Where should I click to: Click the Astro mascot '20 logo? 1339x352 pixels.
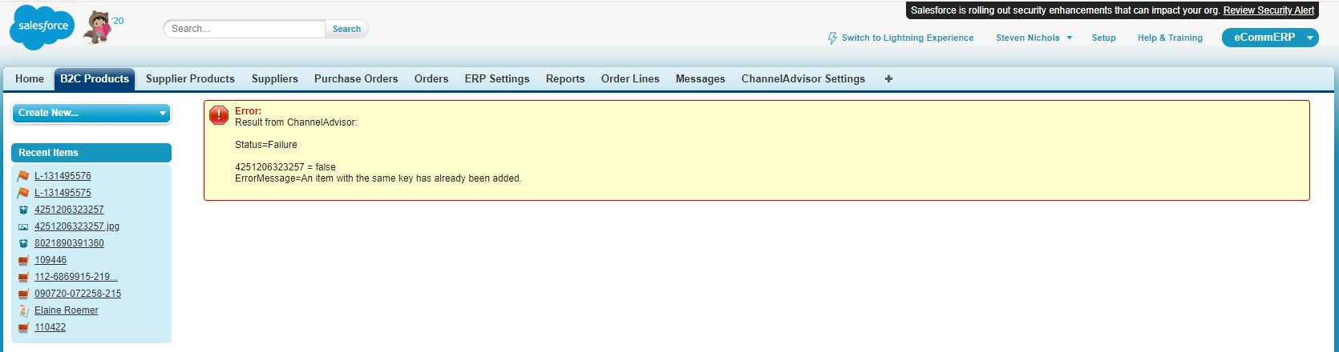pyautogui.click(x=103, y=27)
